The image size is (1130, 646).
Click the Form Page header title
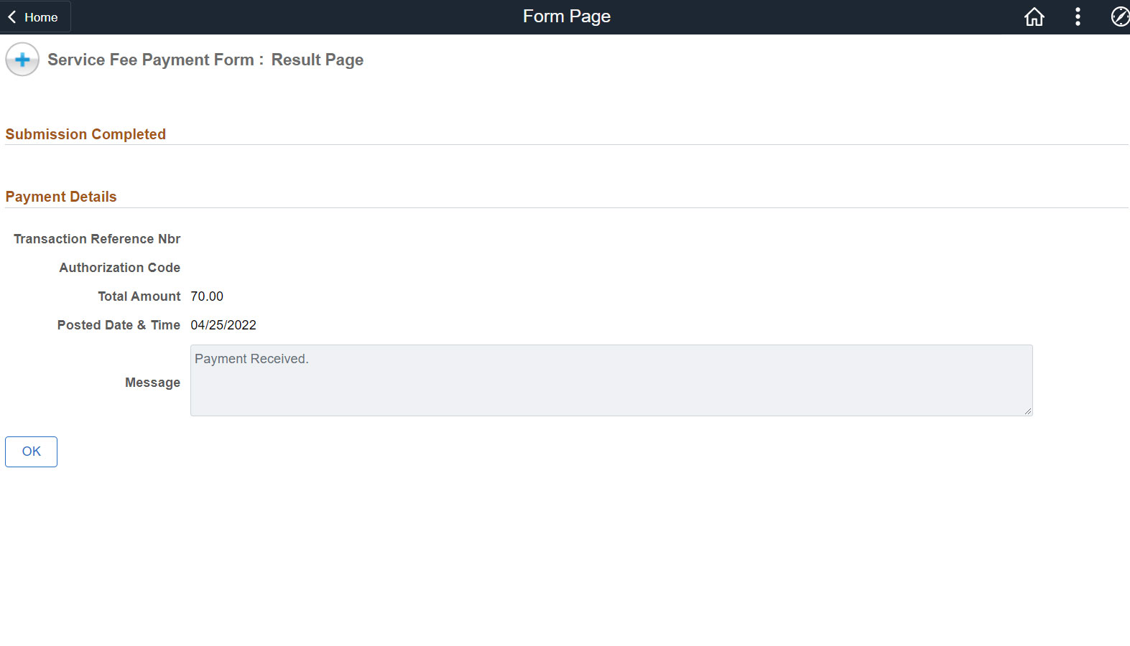[566, 17]
